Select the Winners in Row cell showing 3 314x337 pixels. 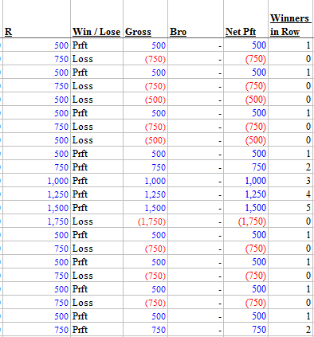click(x=291, y=181)
